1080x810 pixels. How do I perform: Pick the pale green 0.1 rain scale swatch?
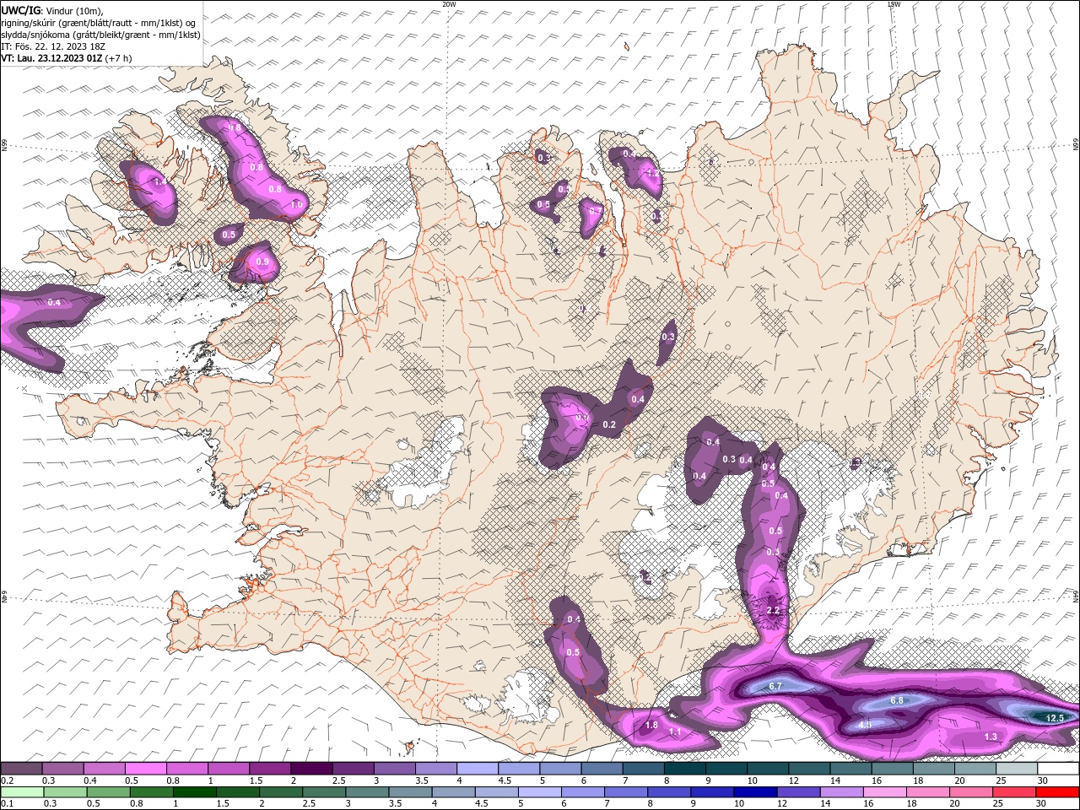tap(22, 792)
